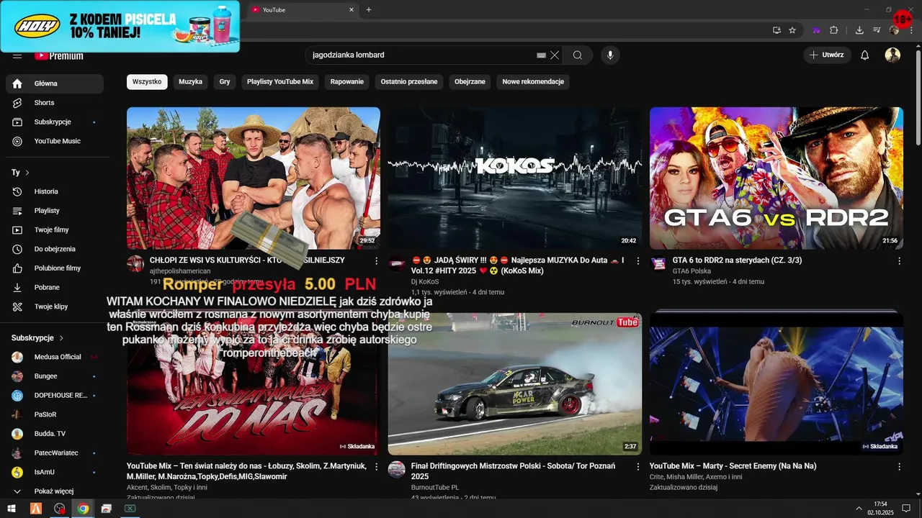Open the DOPEHOUSE subscription channel

point(55,395)
